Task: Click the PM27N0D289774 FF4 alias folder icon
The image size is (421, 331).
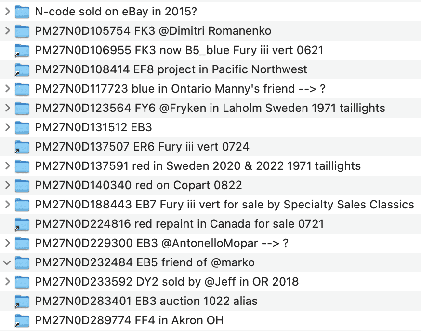Action: (22, 320)
